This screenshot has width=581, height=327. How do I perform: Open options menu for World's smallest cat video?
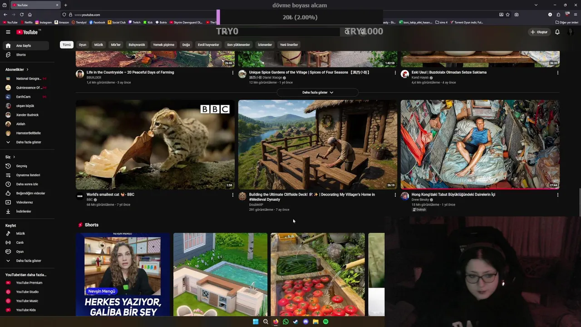pos(233,195)
